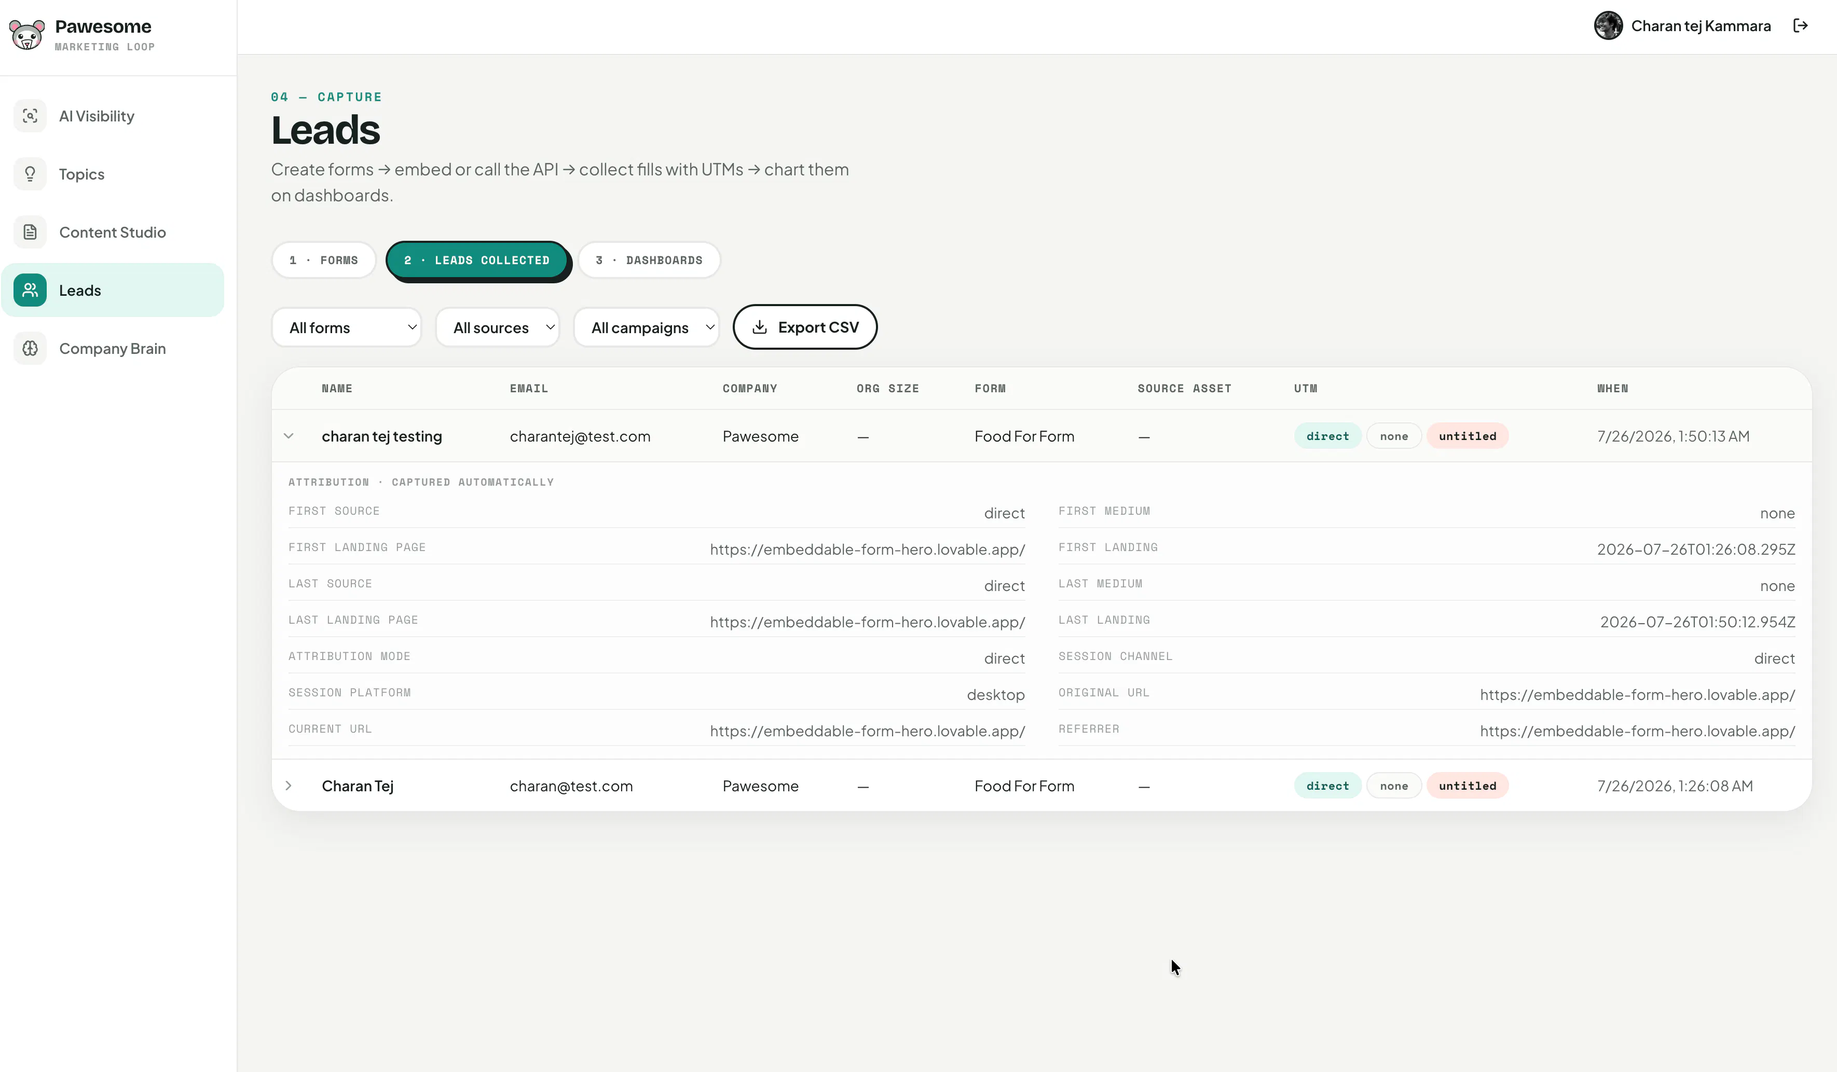Click the SOURCE ASSET column header
Viewport: 1837px width, 1072px height.
[1184, 389]
